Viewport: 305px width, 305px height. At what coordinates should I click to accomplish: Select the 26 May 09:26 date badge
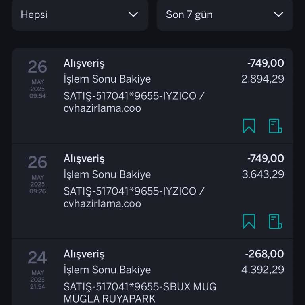coord(37,174)
